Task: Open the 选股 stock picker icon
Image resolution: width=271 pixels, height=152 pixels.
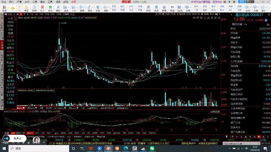Action: 105,7
